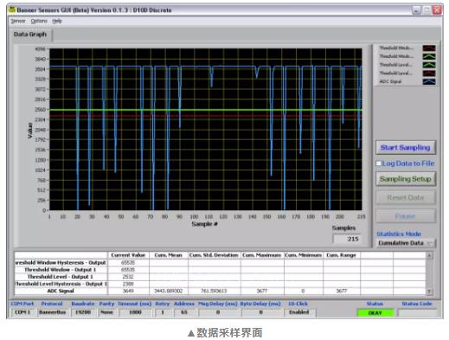Click the table scroll-down arrow
The height and width of the screenshot is (340, 449).
(429, 292)
